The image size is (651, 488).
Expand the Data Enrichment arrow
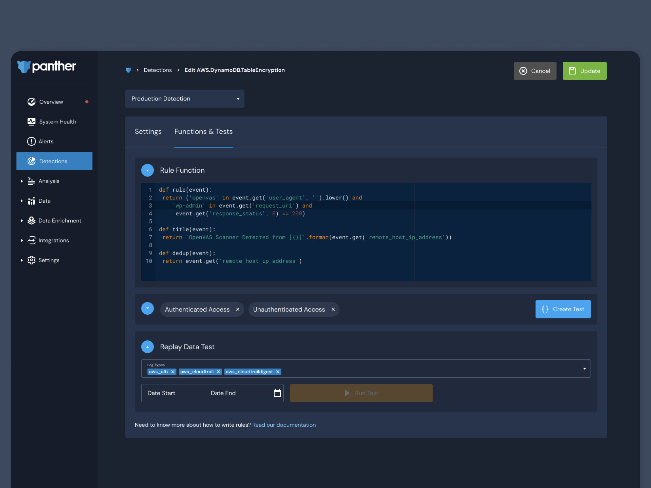tap(22, 221)
